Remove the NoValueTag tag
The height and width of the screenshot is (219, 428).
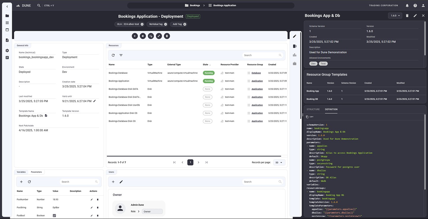[166, 24]
